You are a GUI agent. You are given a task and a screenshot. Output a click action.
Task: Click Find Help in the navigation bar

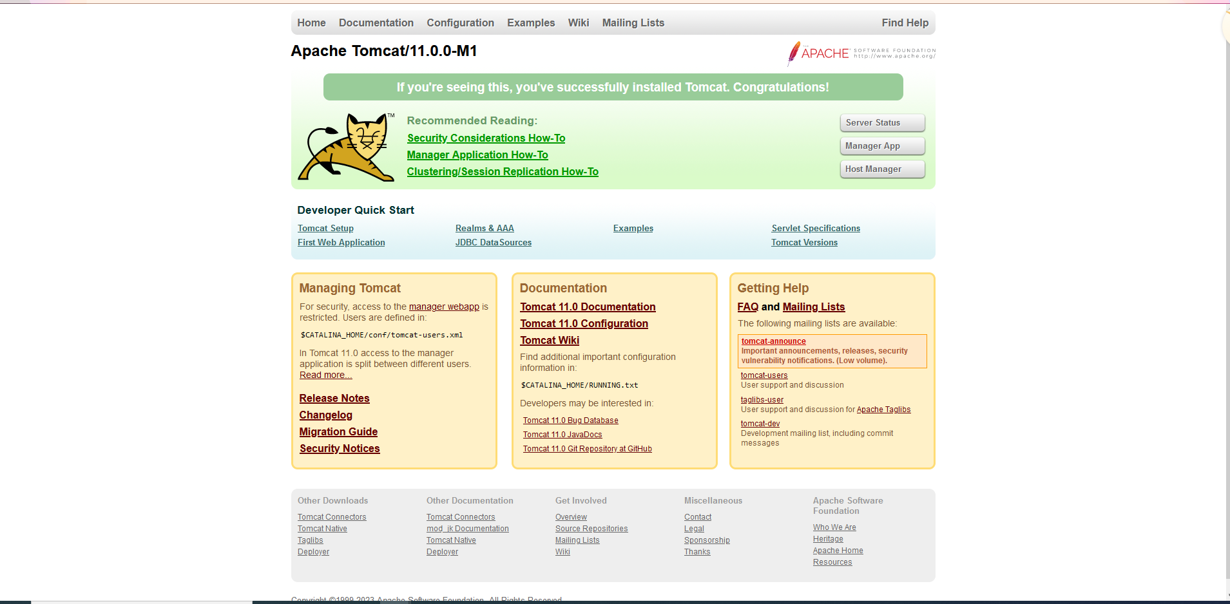[x=905, y=23]
